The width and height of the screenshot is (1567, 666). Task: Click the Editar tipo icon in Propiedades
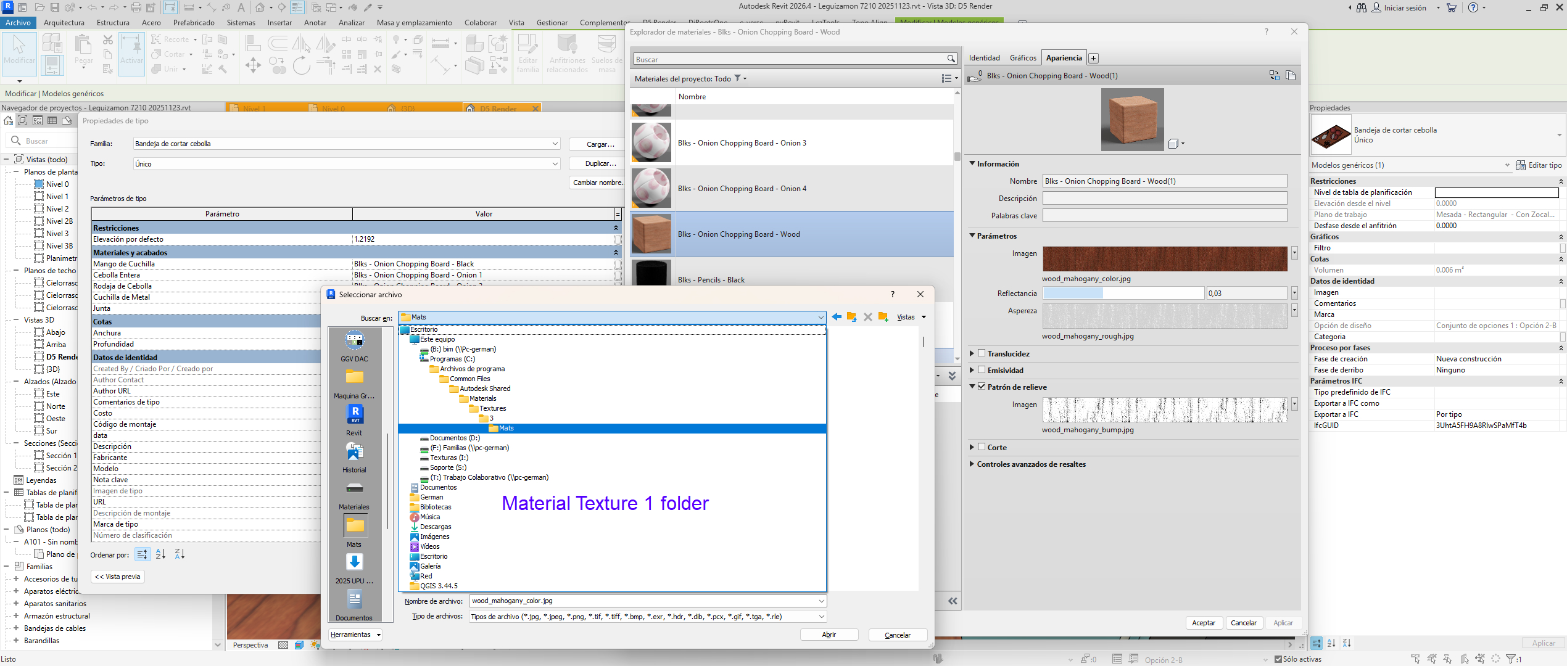pyautogui.click(x=1521, y=165)
